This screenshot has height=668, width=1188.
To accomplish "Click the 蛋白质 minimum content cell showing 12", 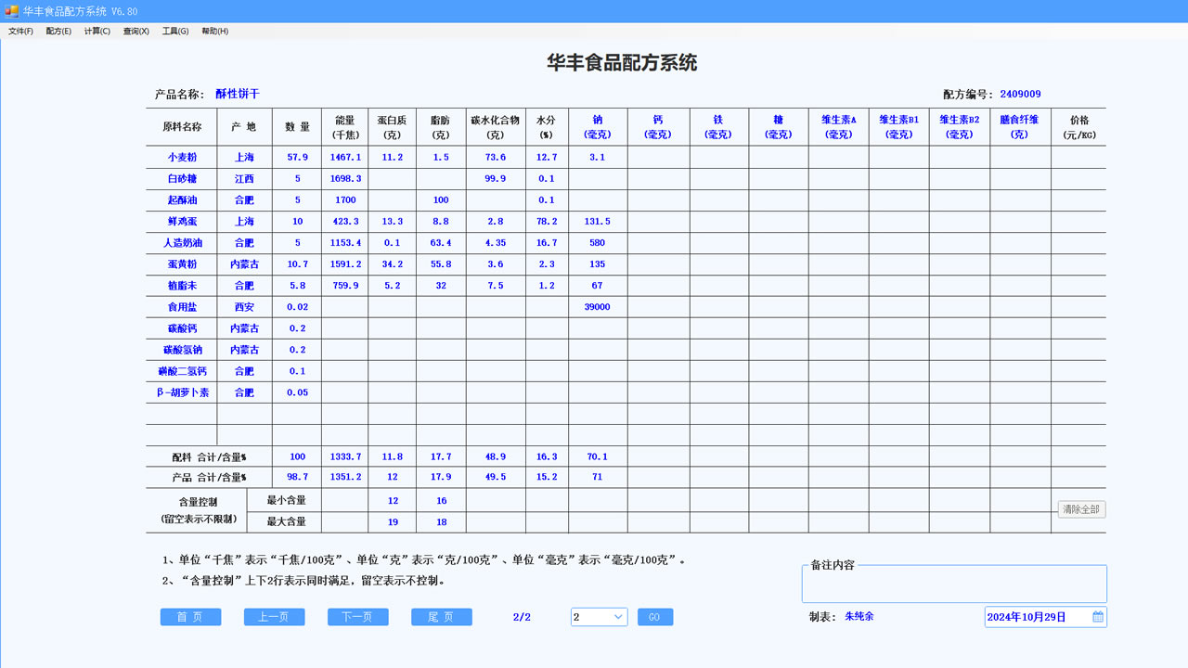I will pyautogui.click(x=393, y=500).
